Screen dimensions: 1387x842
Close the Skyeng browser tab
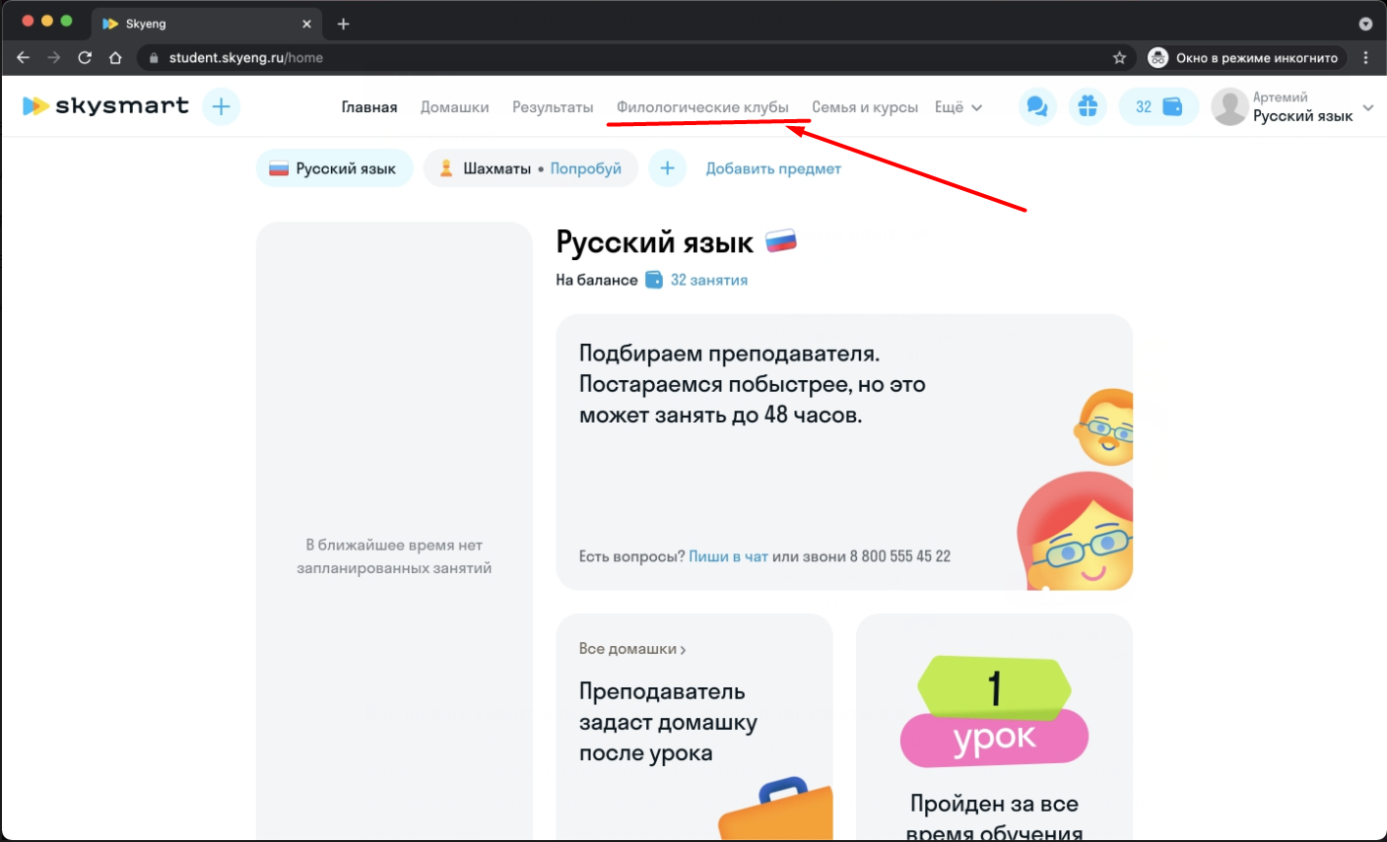point(306,24)
